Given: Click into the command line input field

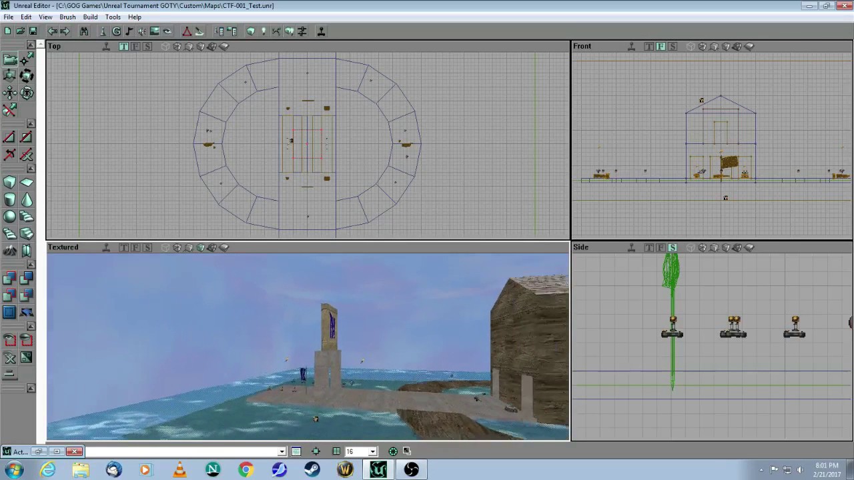Looking at the screenshot, I should [x=181, y=451].
